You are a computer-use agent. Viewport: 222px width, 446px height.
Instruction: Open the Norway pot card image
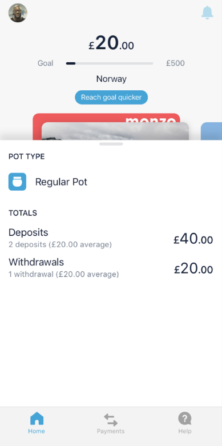pos(115,131)
